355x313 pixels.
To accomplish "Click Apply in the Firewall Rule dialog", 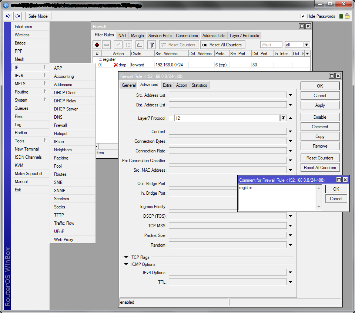I will (320, 105).
